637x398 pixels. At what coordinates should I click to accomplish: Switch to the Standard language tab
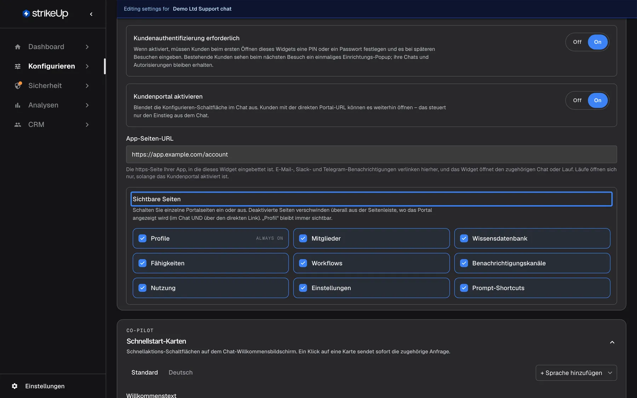coord(144,373)
